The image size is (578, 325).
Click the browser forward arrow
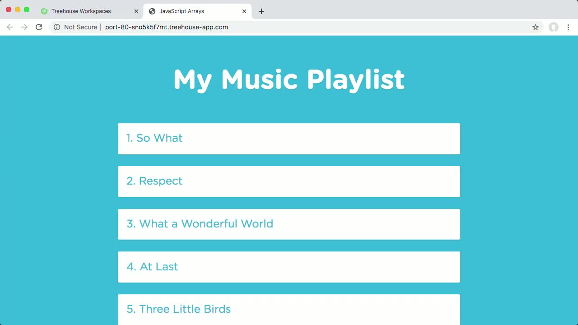[x=24, y=27]
